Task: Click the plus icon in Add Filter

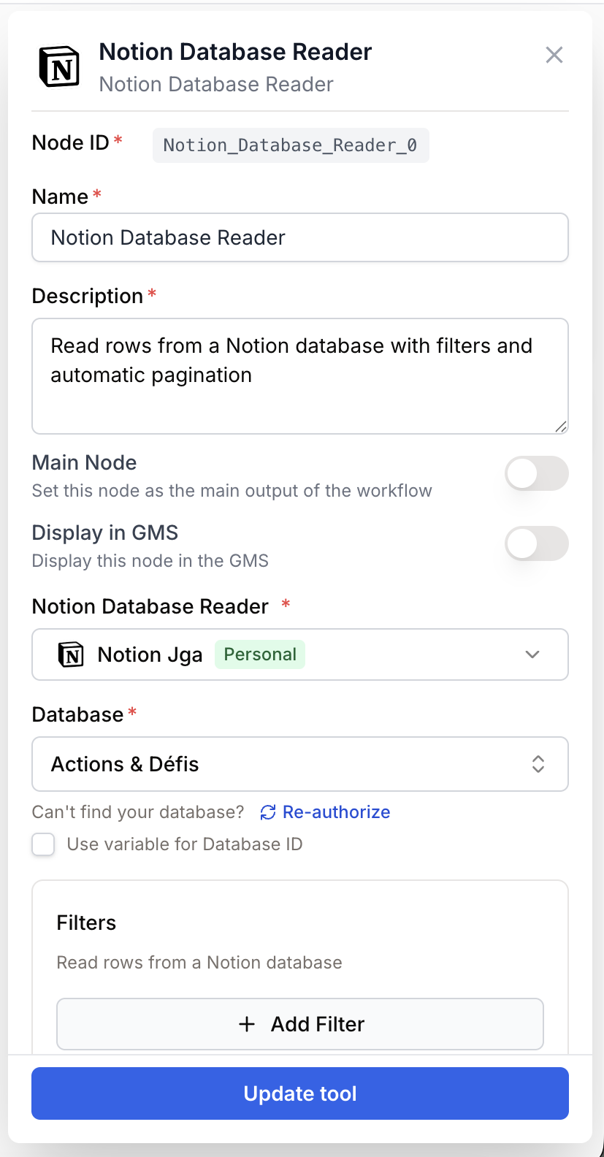Action: click(247, 1024)
